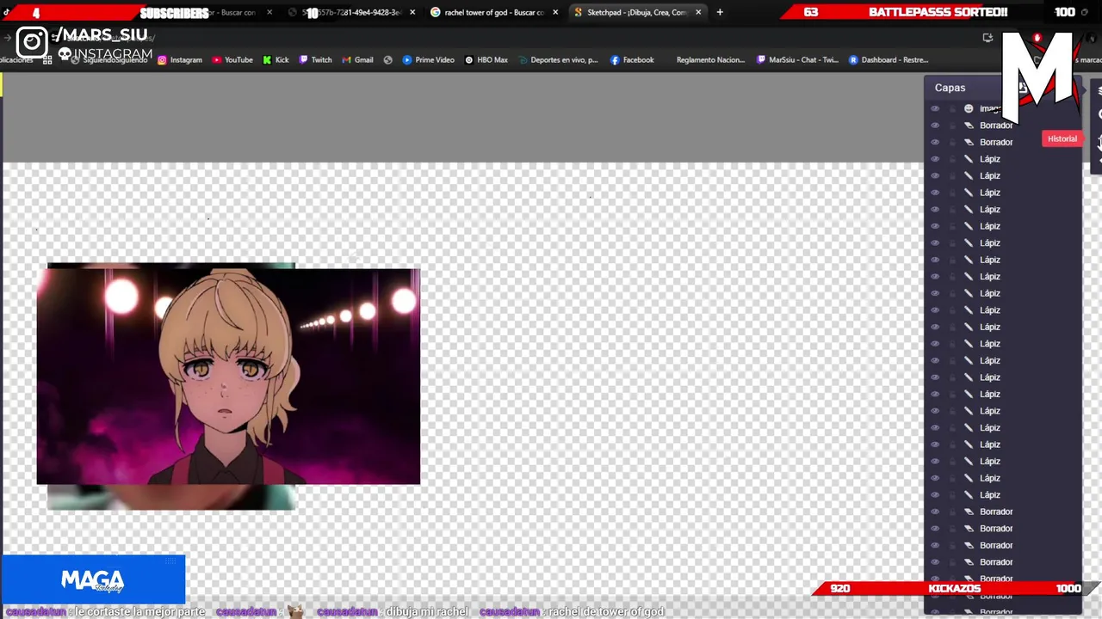Viewport: 1102px width, 619px height.
Task: Open the Kick bookmark
Action: click(x=275, y=60)
